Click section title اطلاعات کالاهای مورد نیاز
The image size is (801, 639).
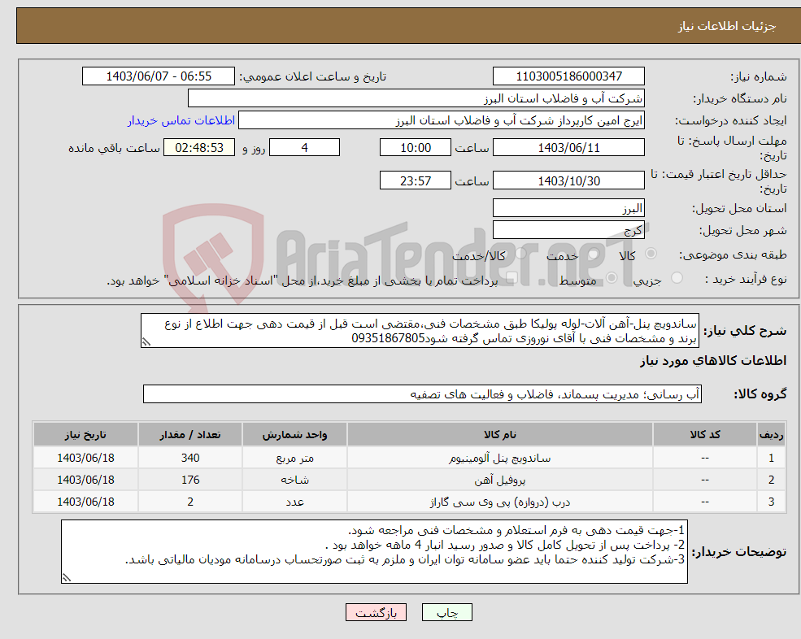pos(712,361)
